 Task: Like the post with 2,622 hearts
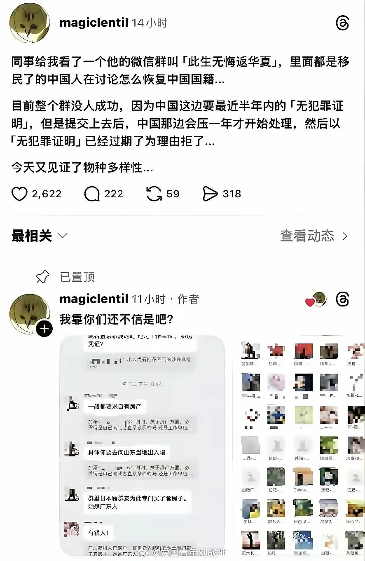19,194
